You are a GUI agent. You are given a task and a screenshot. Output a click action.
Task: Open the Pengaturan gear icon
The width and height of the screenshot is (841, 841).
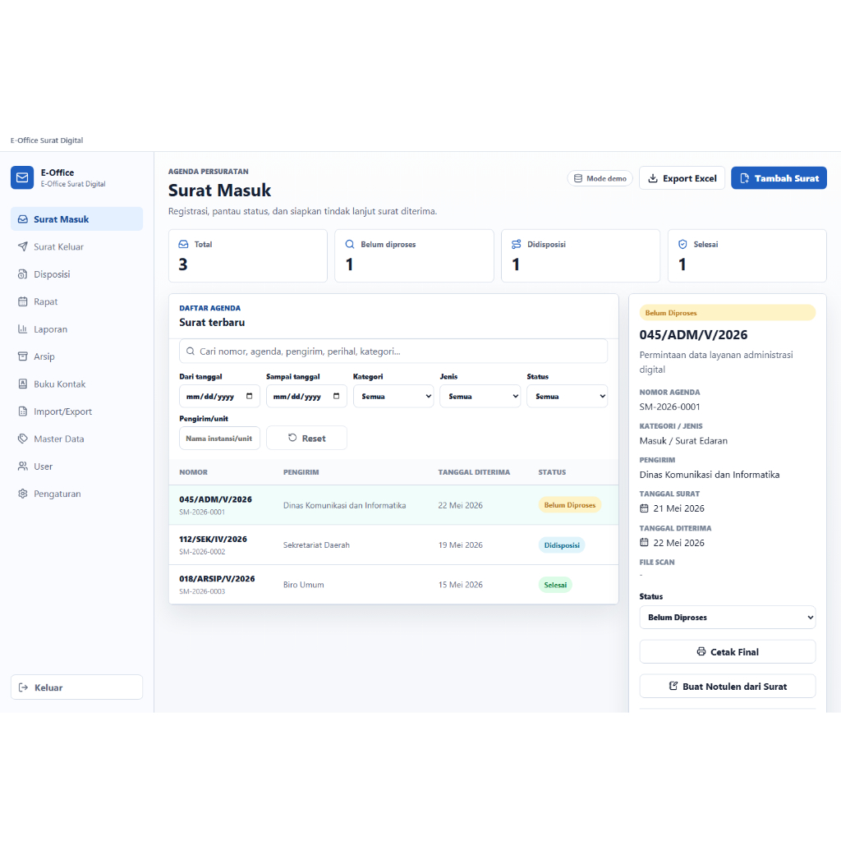tap(22, 494)
